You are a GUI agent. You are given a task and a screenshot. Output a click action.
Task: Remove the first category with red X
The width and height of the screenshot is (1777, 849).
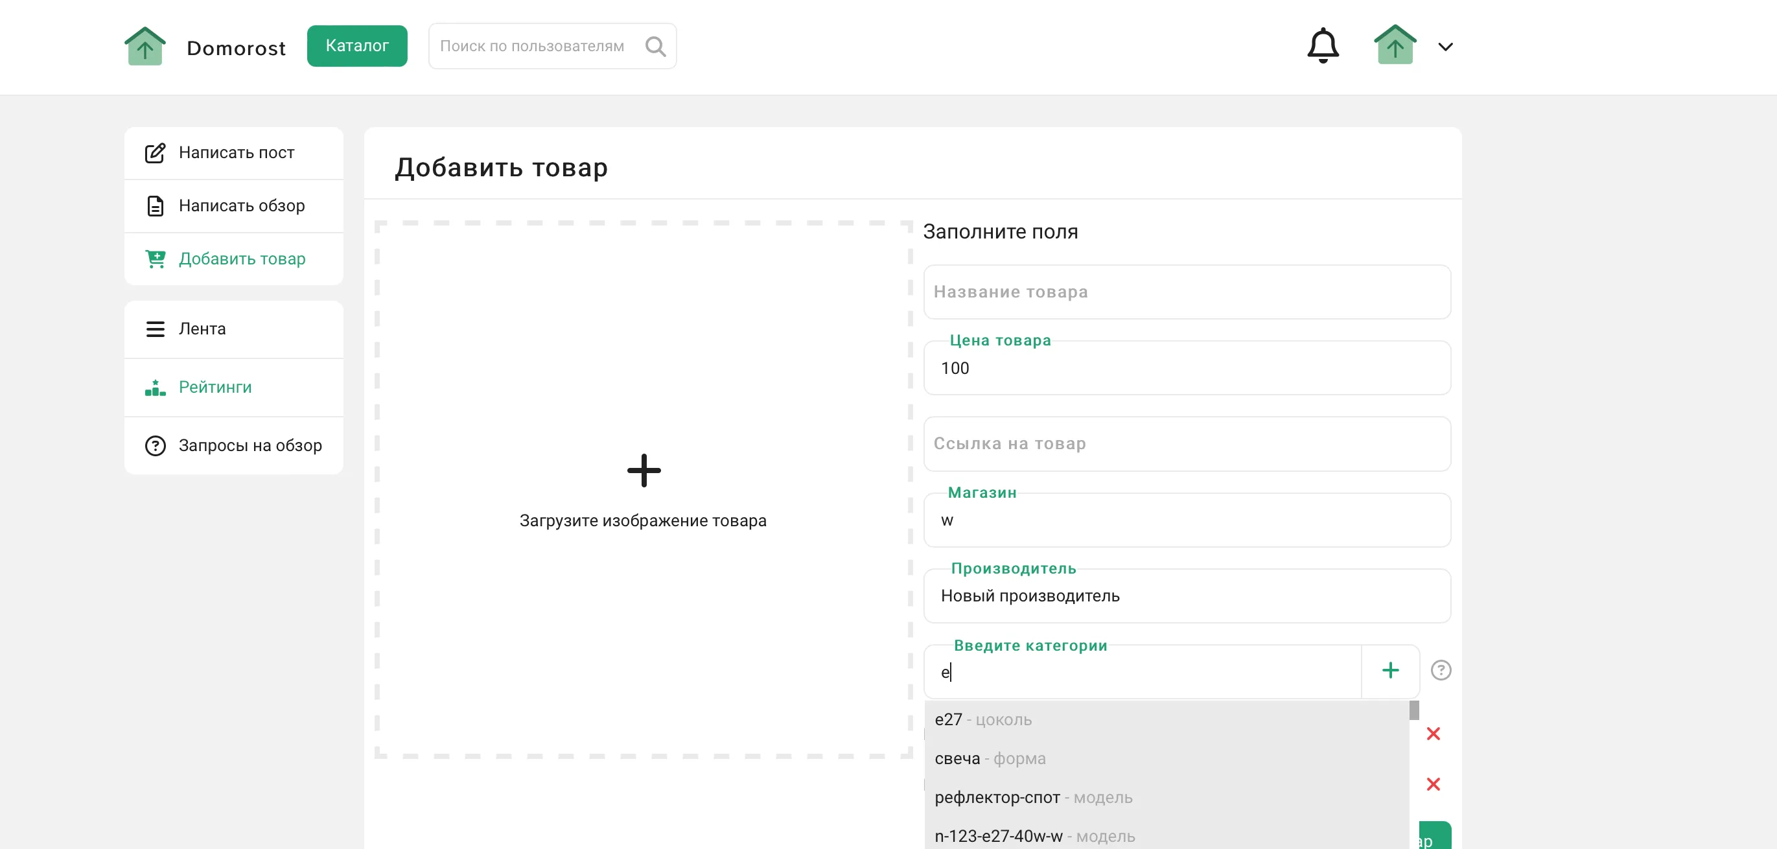pyautogui.click(x=1433, y=733)
